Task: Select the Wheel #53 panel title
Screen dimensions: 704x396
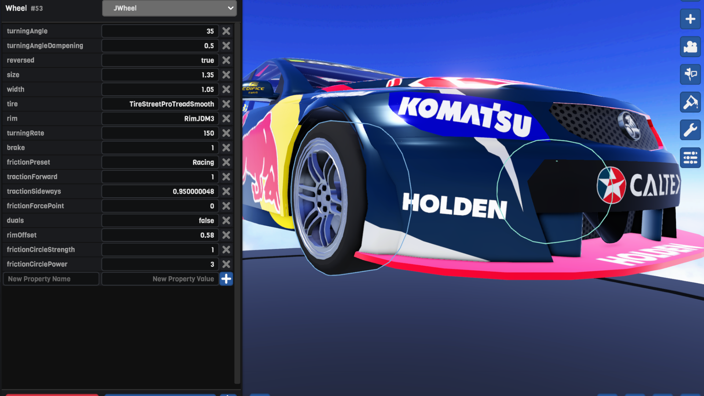Action: click(x=24, y=8)
